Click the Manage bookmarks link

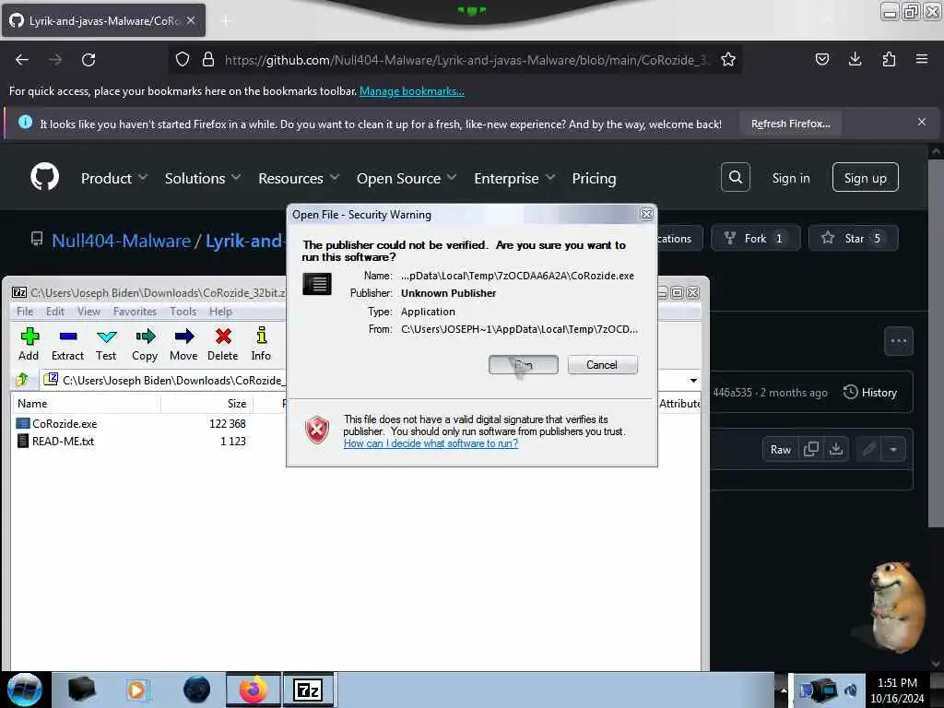coord(412,91)
